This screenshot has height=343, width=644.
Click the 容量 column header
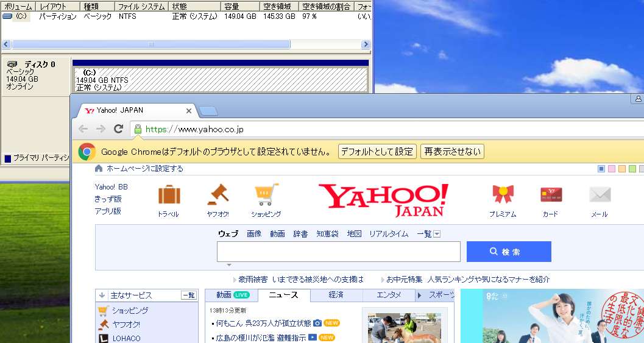click(240, 7)
